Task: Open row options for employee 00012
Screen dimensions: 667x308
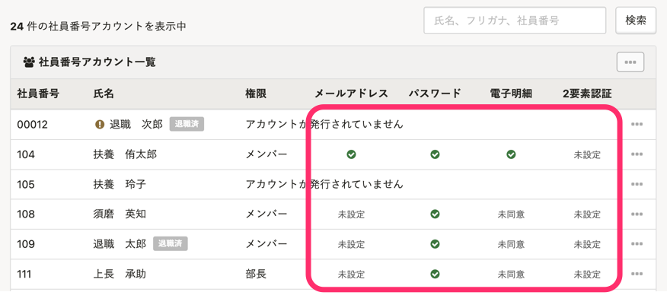Action: tap(637, 125)
